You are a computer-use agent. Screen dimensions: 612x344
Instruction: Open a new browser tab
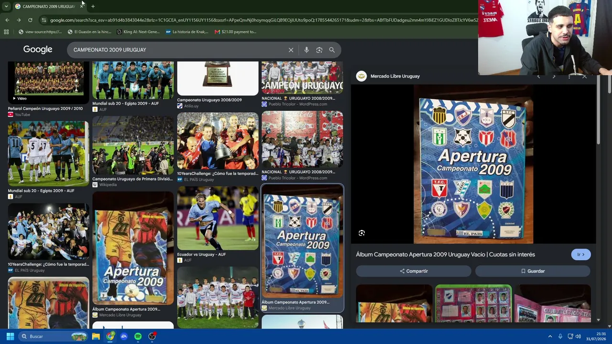(x=93, y=6)
